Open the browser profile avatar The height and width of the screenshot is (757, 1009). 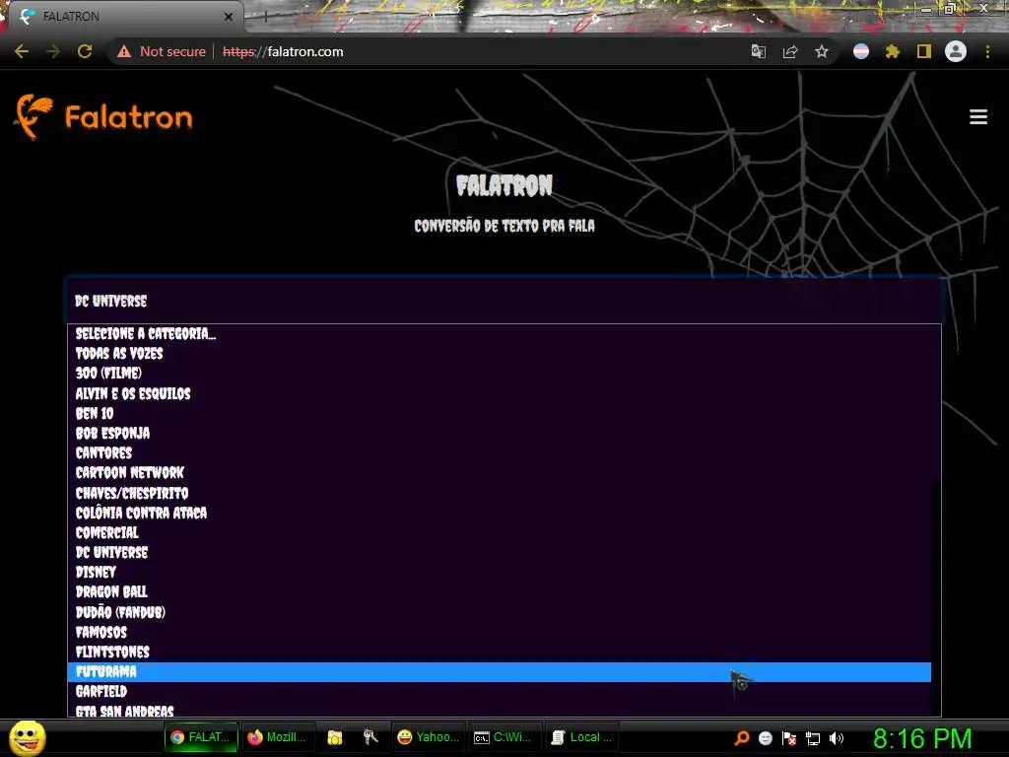click(956, 51)
